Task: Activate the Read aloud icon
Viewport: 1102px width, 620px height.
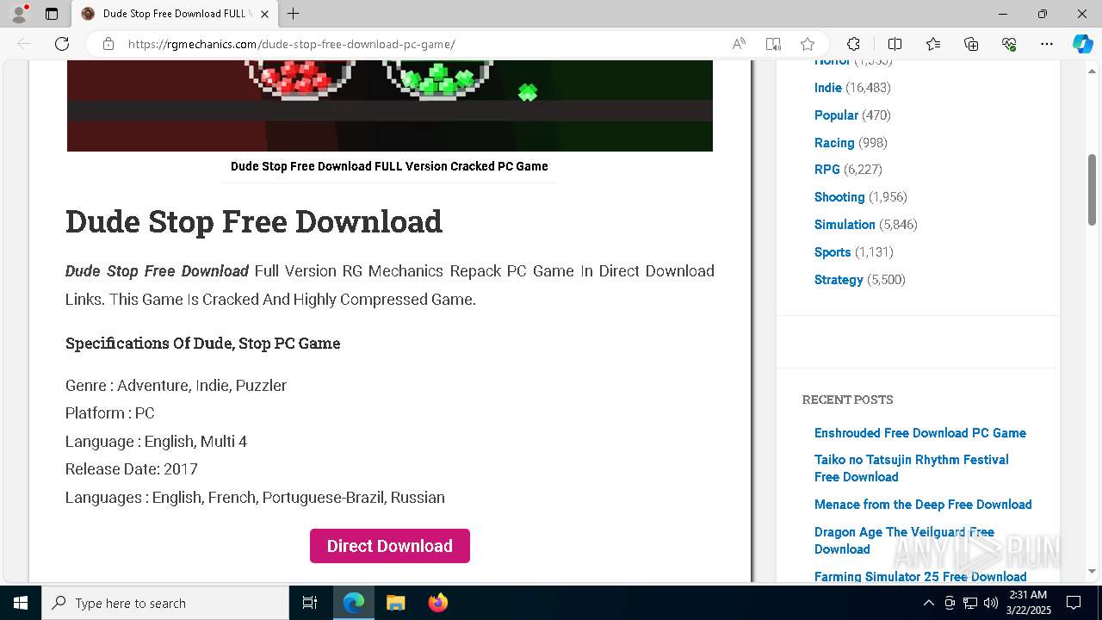Action: tap(739, 44)
